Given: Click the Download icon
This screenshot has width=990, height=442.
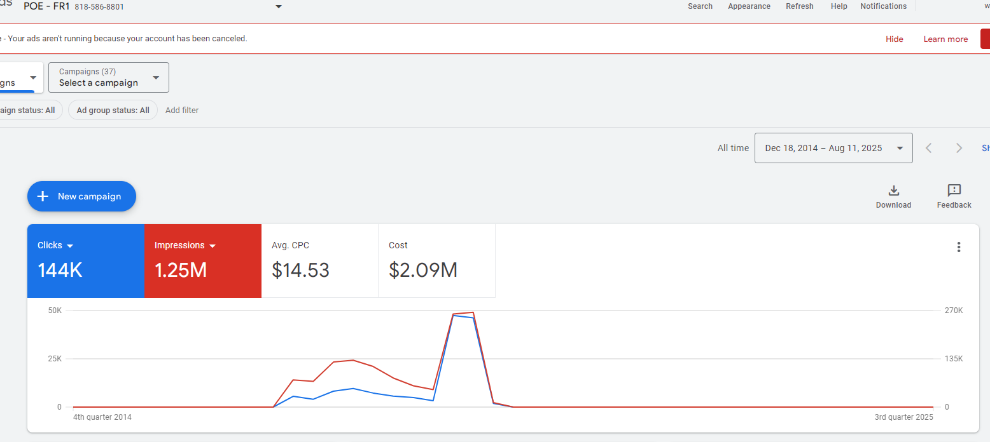Looking at the screenshot, I should point(893,191).
